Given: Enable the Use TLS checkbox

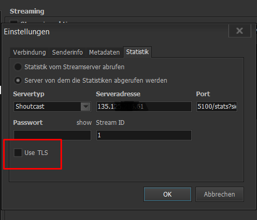Looking at the screenshot, I should [18, 153].
